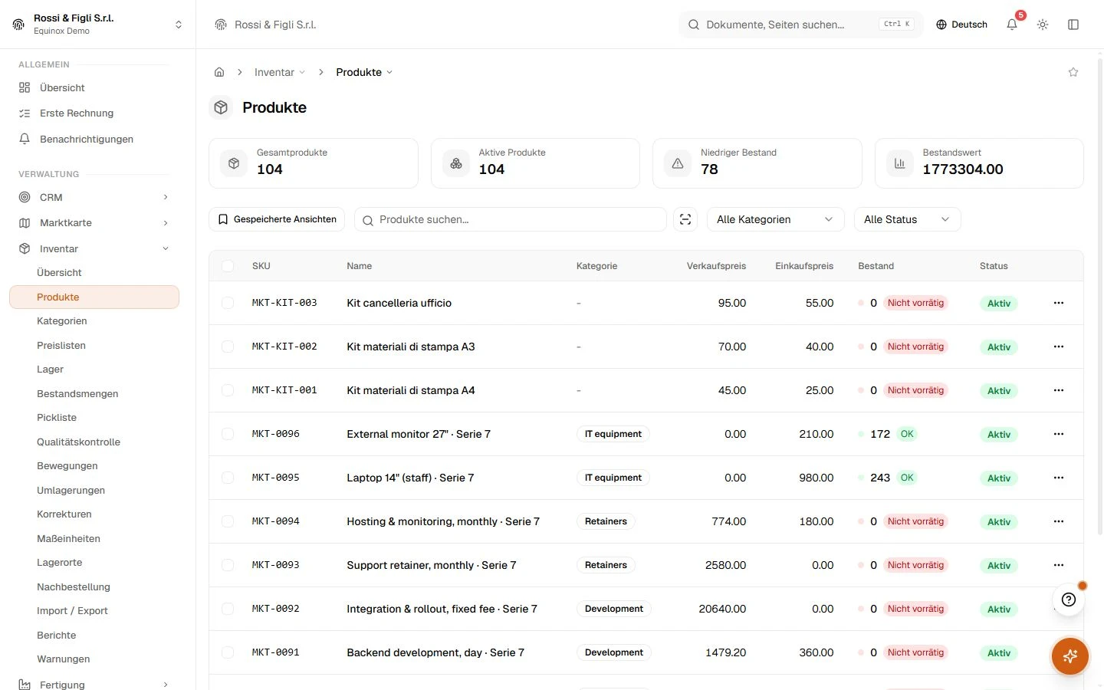Open Qualitätskontrolle in the sidebar

[78, 442]
